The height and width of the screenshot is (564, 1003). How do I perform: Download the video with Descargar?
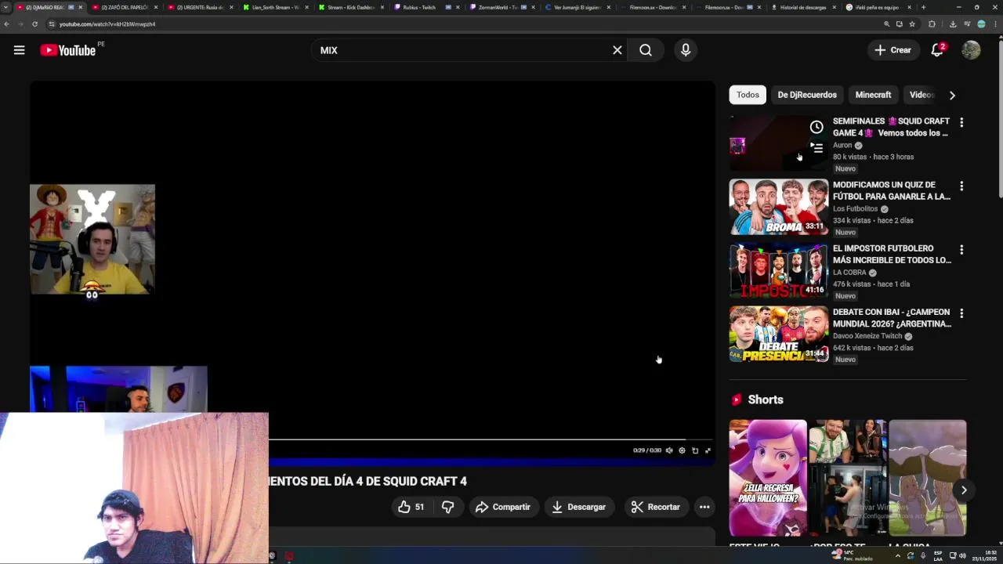[579, 507]
